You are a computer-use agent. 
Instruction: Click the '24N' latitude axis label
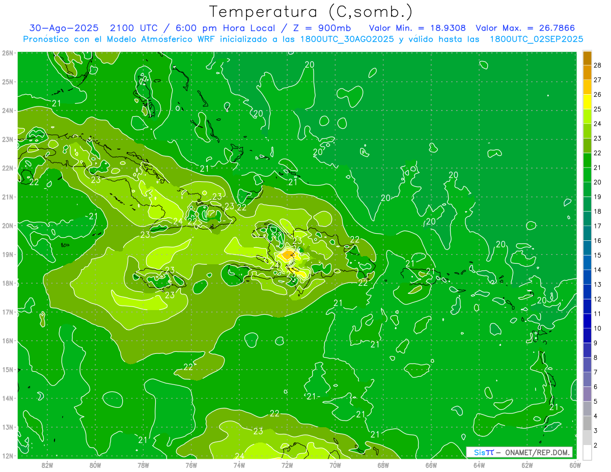pos(8,110)
